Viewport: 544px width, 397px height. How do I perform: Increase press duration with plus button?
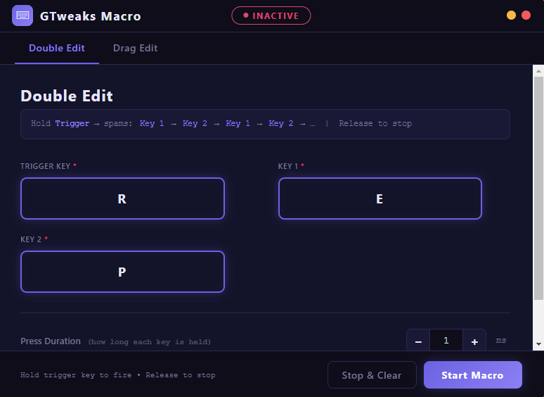coord(474,341)
